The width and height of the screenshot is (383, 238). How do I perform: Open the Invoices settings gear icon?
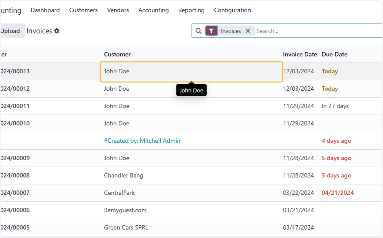tap(56, 31)
